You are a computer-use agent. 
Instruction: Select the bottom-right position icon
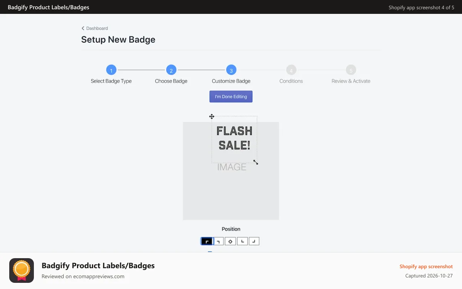click(254, 241)
